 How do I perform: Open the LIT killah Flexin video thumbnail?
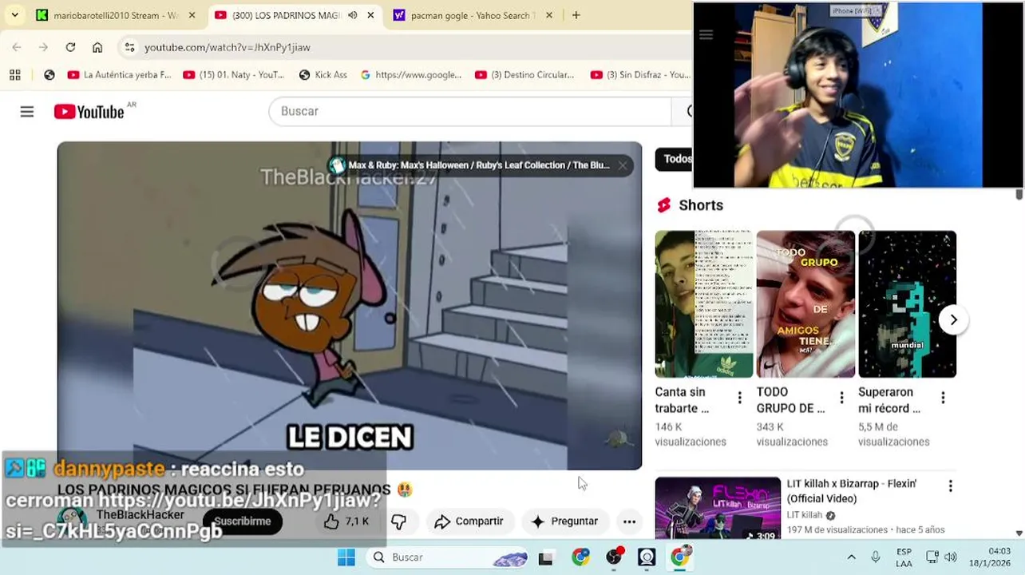click(x=718, y=509)
